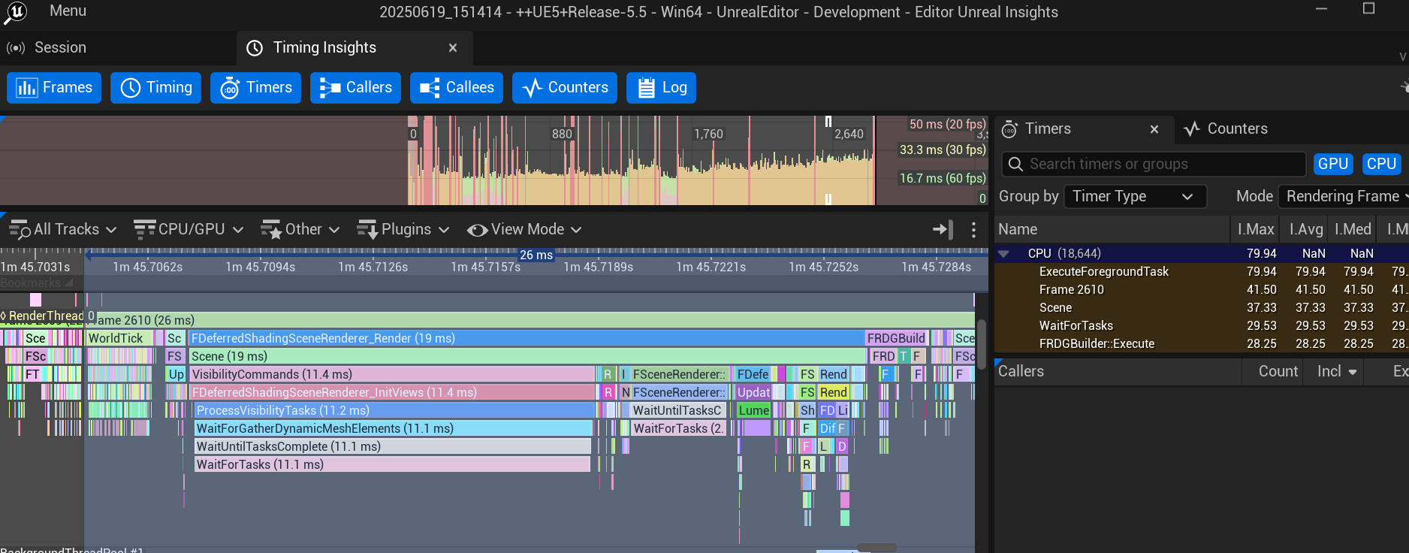Click the Unreal Engine logo icon
Screen dimensions: 1409x553
[x=15, y=12]
